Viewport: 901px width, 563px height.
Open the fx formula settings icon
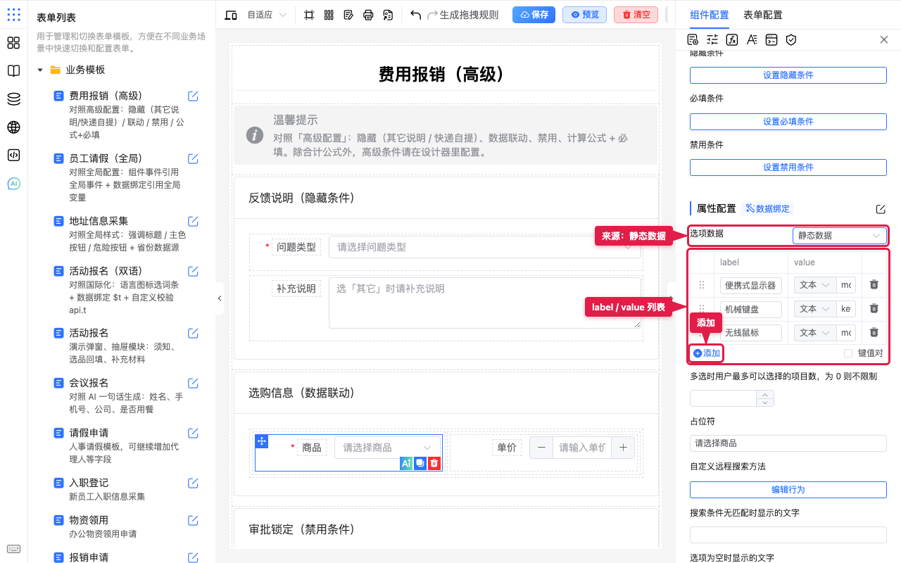click(732, 39)
